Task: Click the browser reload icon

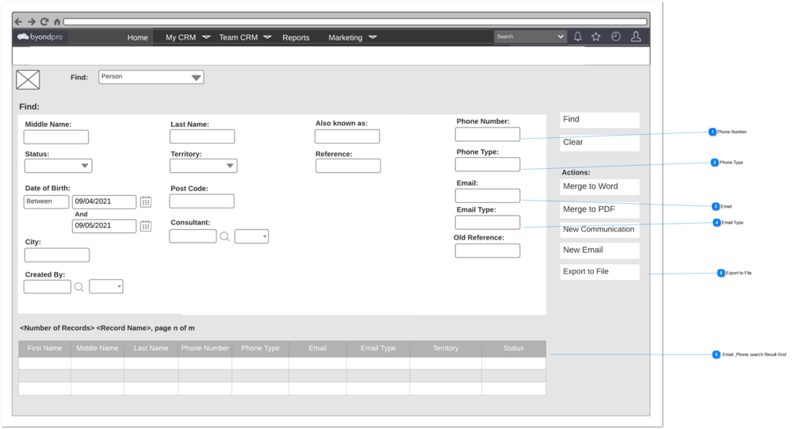Action: point(44,21)
